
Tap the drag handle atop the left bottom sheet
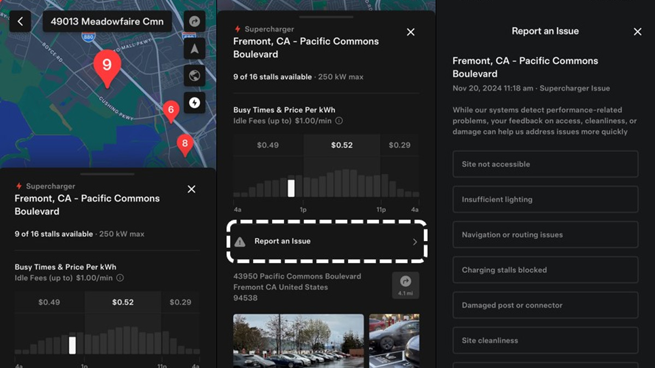click(x=107, y=174)
